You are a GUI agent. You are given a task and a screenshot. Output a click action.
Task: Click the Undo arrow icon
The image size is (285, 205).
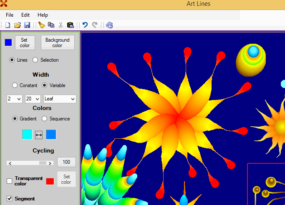pos(85,25)
